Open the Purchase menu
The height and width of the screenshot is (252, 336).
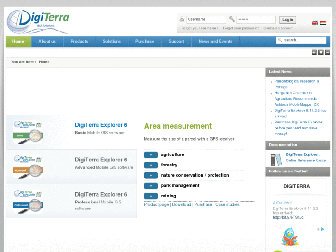click(145, 42)
